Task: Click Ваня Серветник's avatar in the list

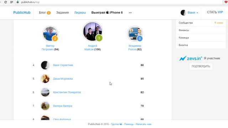Action: [45, 65]
